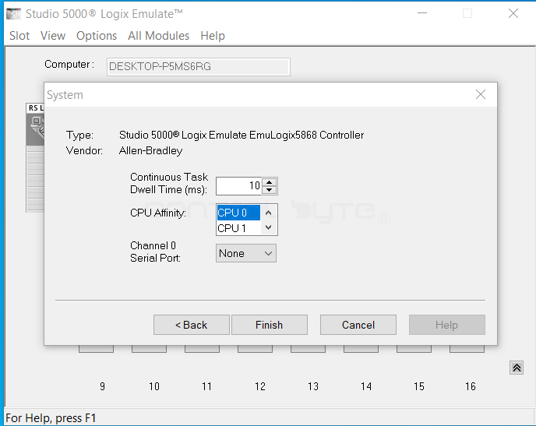The image size is (536, 426).
Task: Go back with the < Back button
Action: 192,325
